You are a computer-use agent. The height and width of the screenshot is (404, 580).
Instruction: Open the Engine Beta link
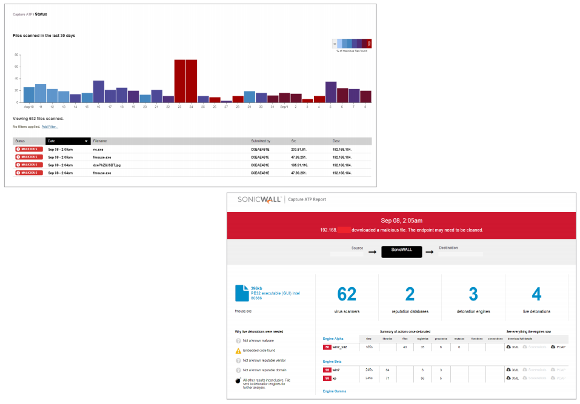pyautogui.click(x=332, y=362)
